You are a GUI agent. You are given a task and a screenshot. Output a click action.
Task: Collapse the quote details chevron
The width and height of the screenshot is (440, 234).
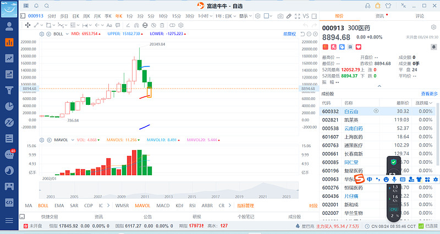coord(380,86)
